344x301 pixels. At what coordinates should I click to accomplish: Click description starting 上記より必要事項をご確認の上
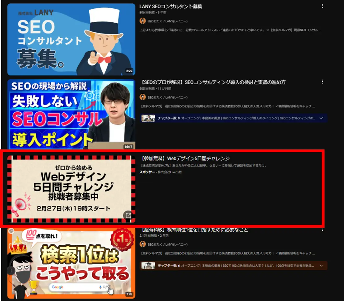[x=230, y=30]
